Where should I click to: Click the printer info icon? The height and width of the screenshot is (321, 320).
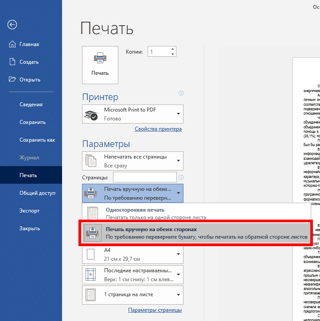pyautogui.click(x=181, y=93)
